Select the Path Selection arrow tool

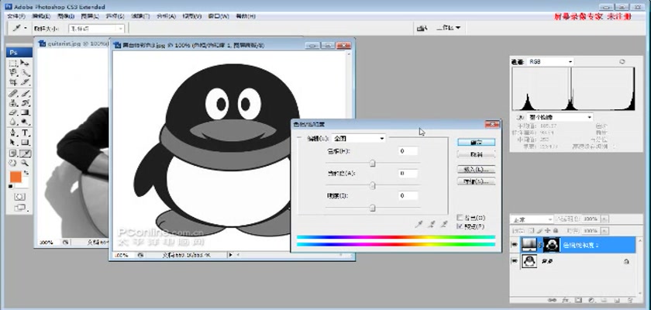13,143
